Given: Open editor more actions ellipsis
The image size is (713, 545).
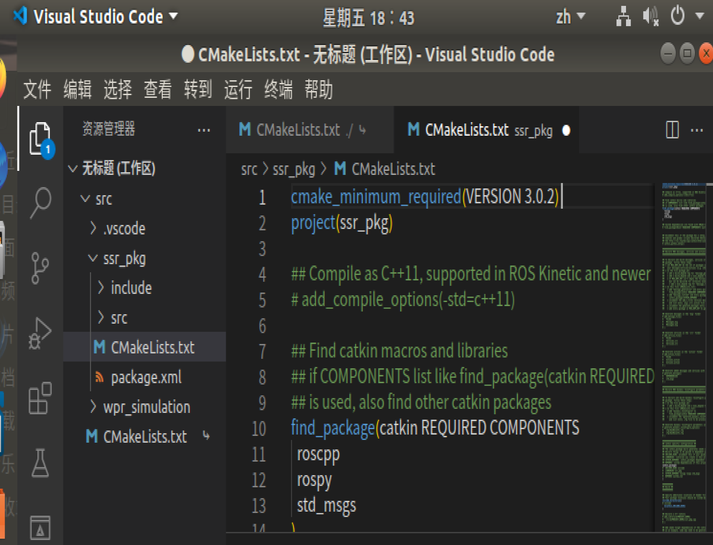Looking at the screenshot, I should coord(697,130).
